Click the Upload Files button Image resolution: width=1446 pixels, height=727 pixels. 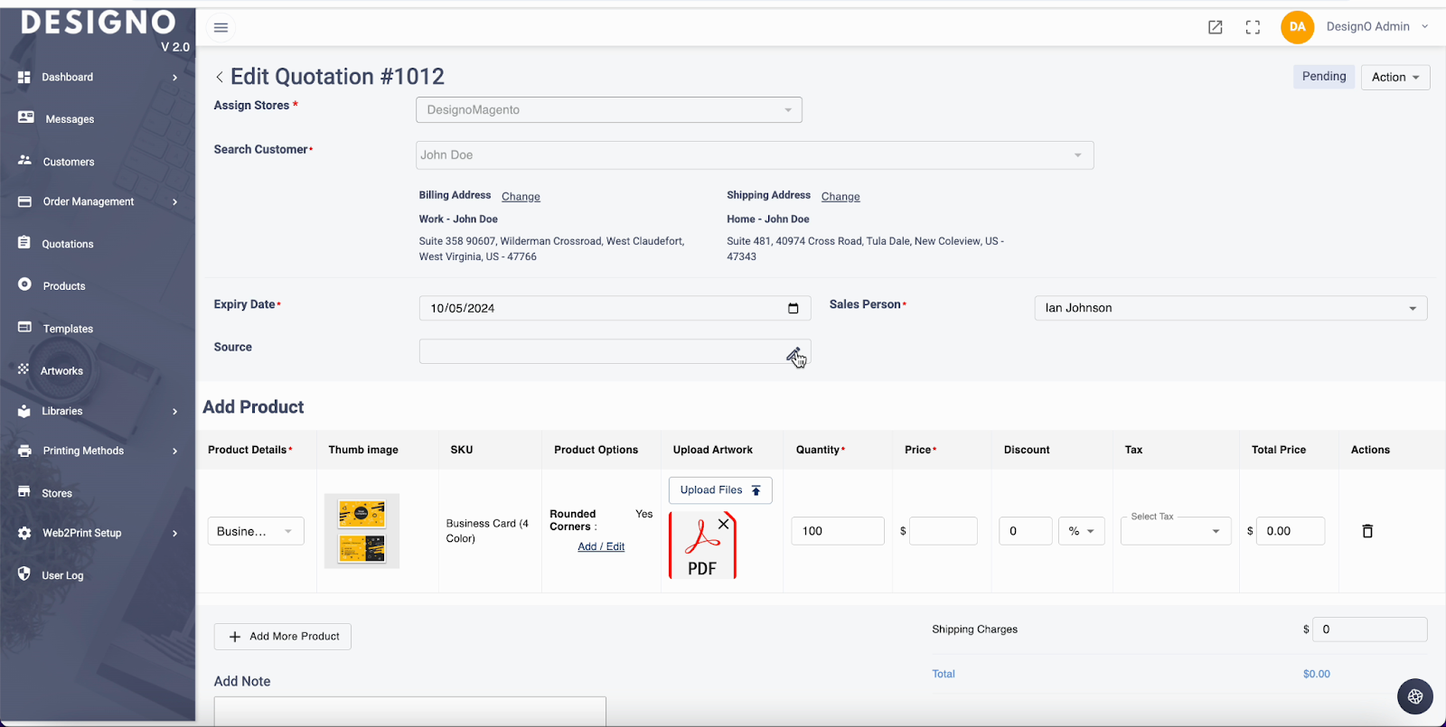720,490
